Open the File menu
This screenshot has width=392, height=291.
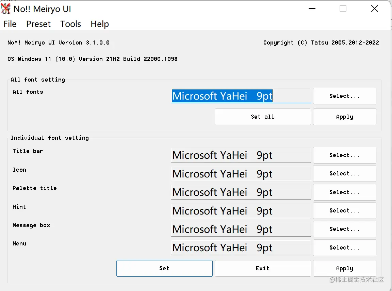tap(10, 24)
